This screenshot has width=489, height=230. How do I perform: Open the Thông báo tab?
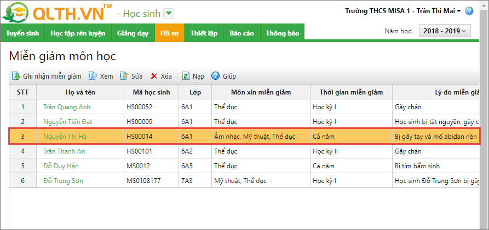pos(282,33)
